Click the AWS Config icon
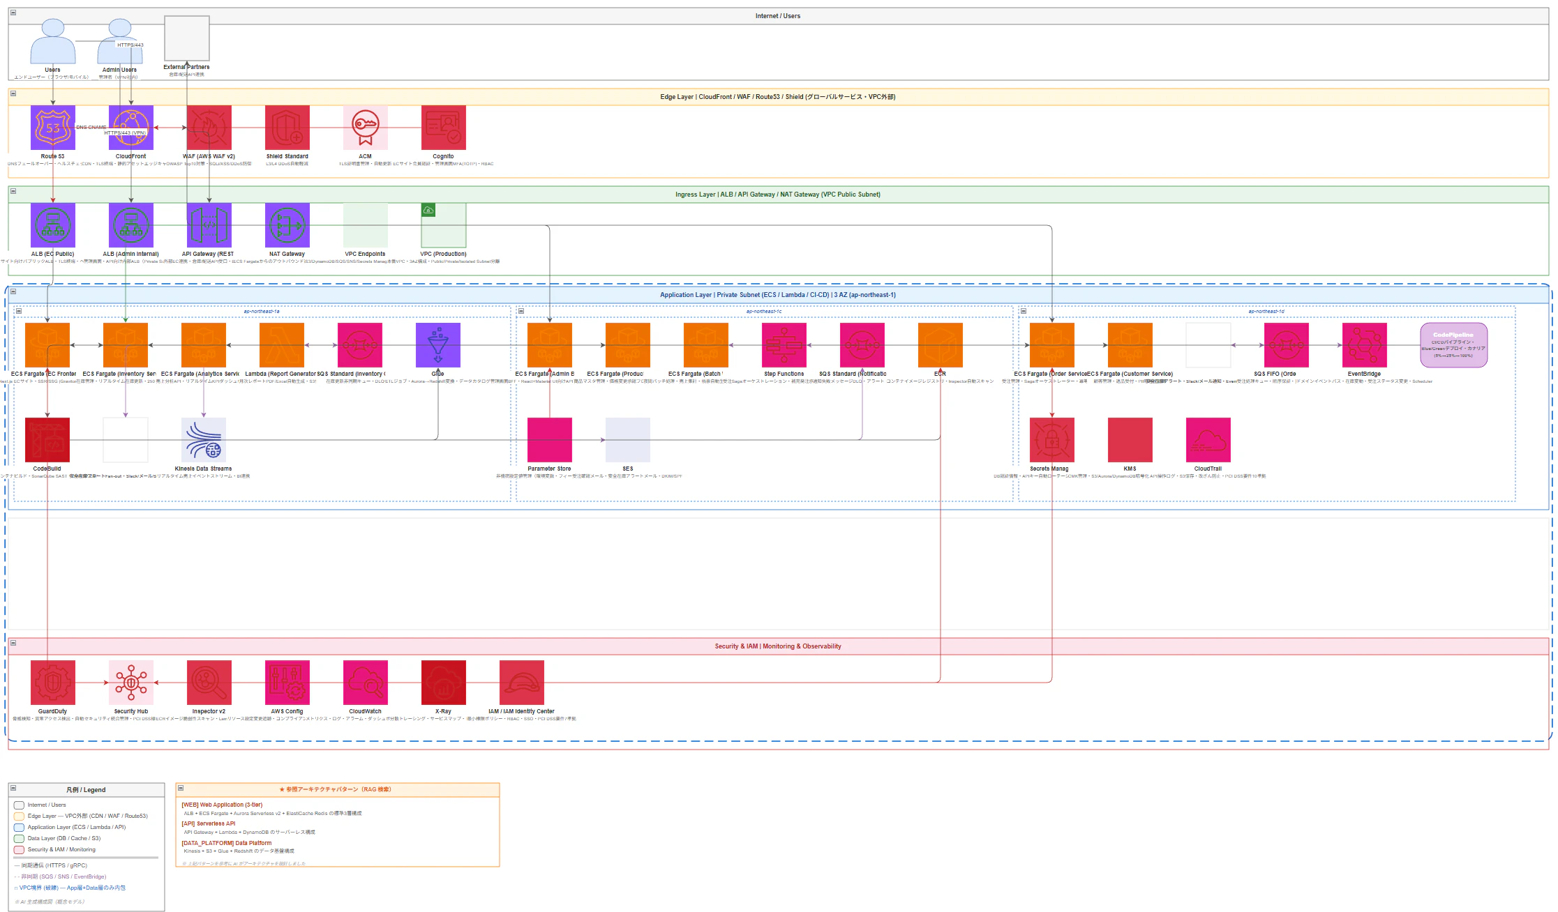The height and width of the screenshot is (912, 1558). coord(287,683)
